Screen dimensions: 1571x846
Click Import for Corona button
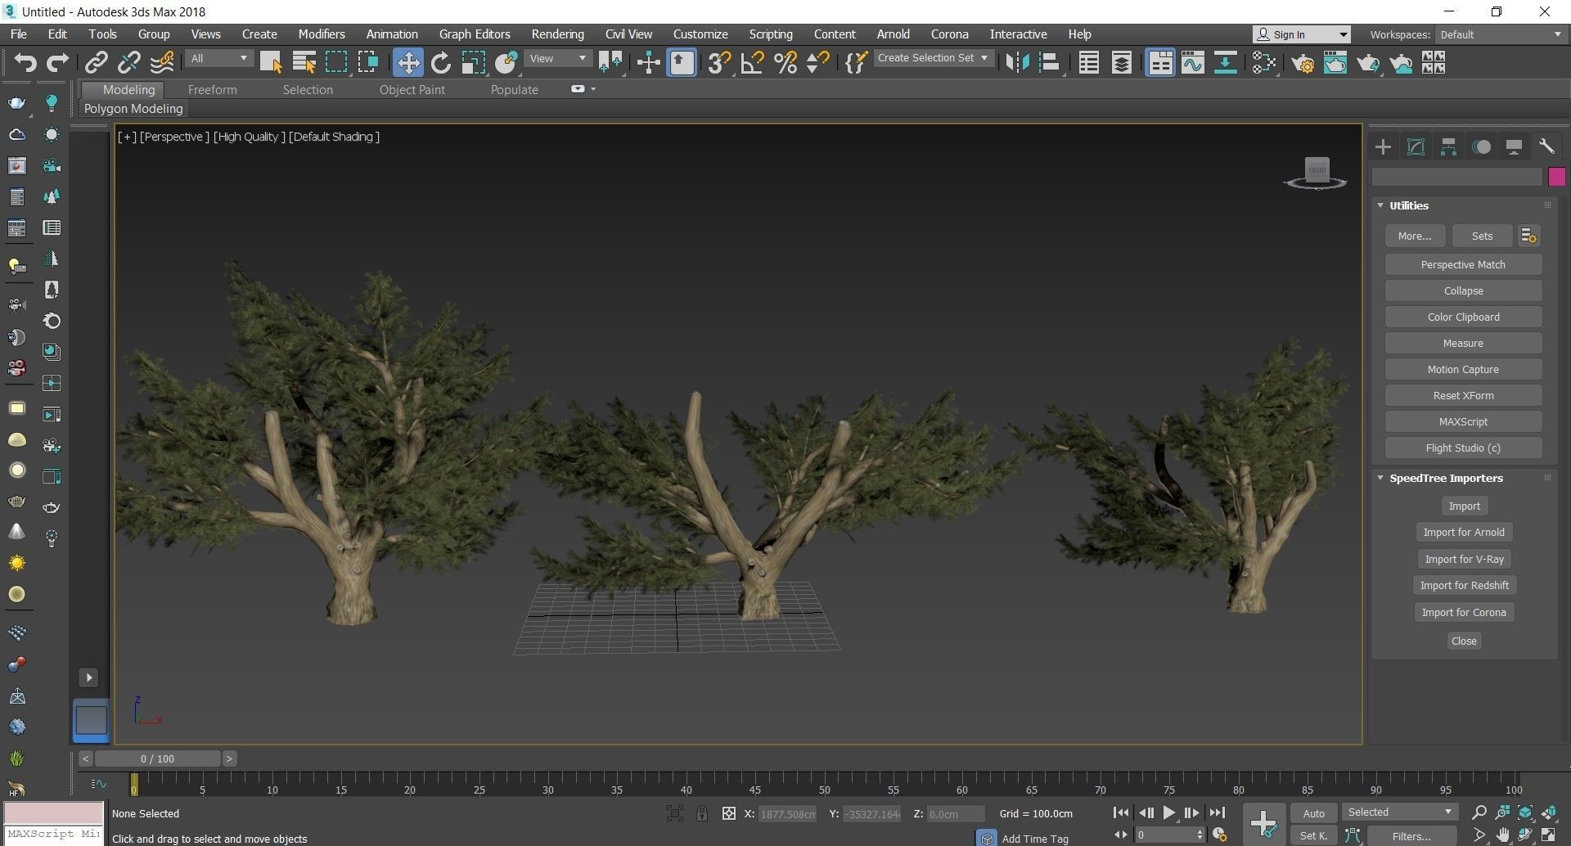[x=1464, y=612]
